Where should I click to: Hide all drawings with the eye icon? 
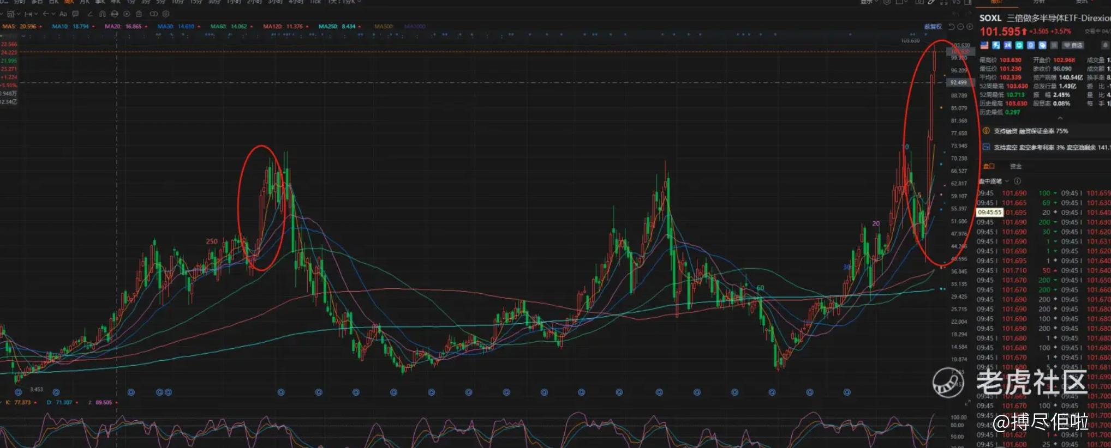pyautogui.click(x=115, y=14)
